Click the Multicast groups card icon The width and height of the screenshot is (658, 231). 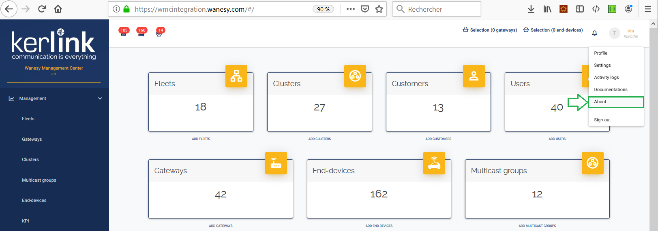click(x=592, y=163)
